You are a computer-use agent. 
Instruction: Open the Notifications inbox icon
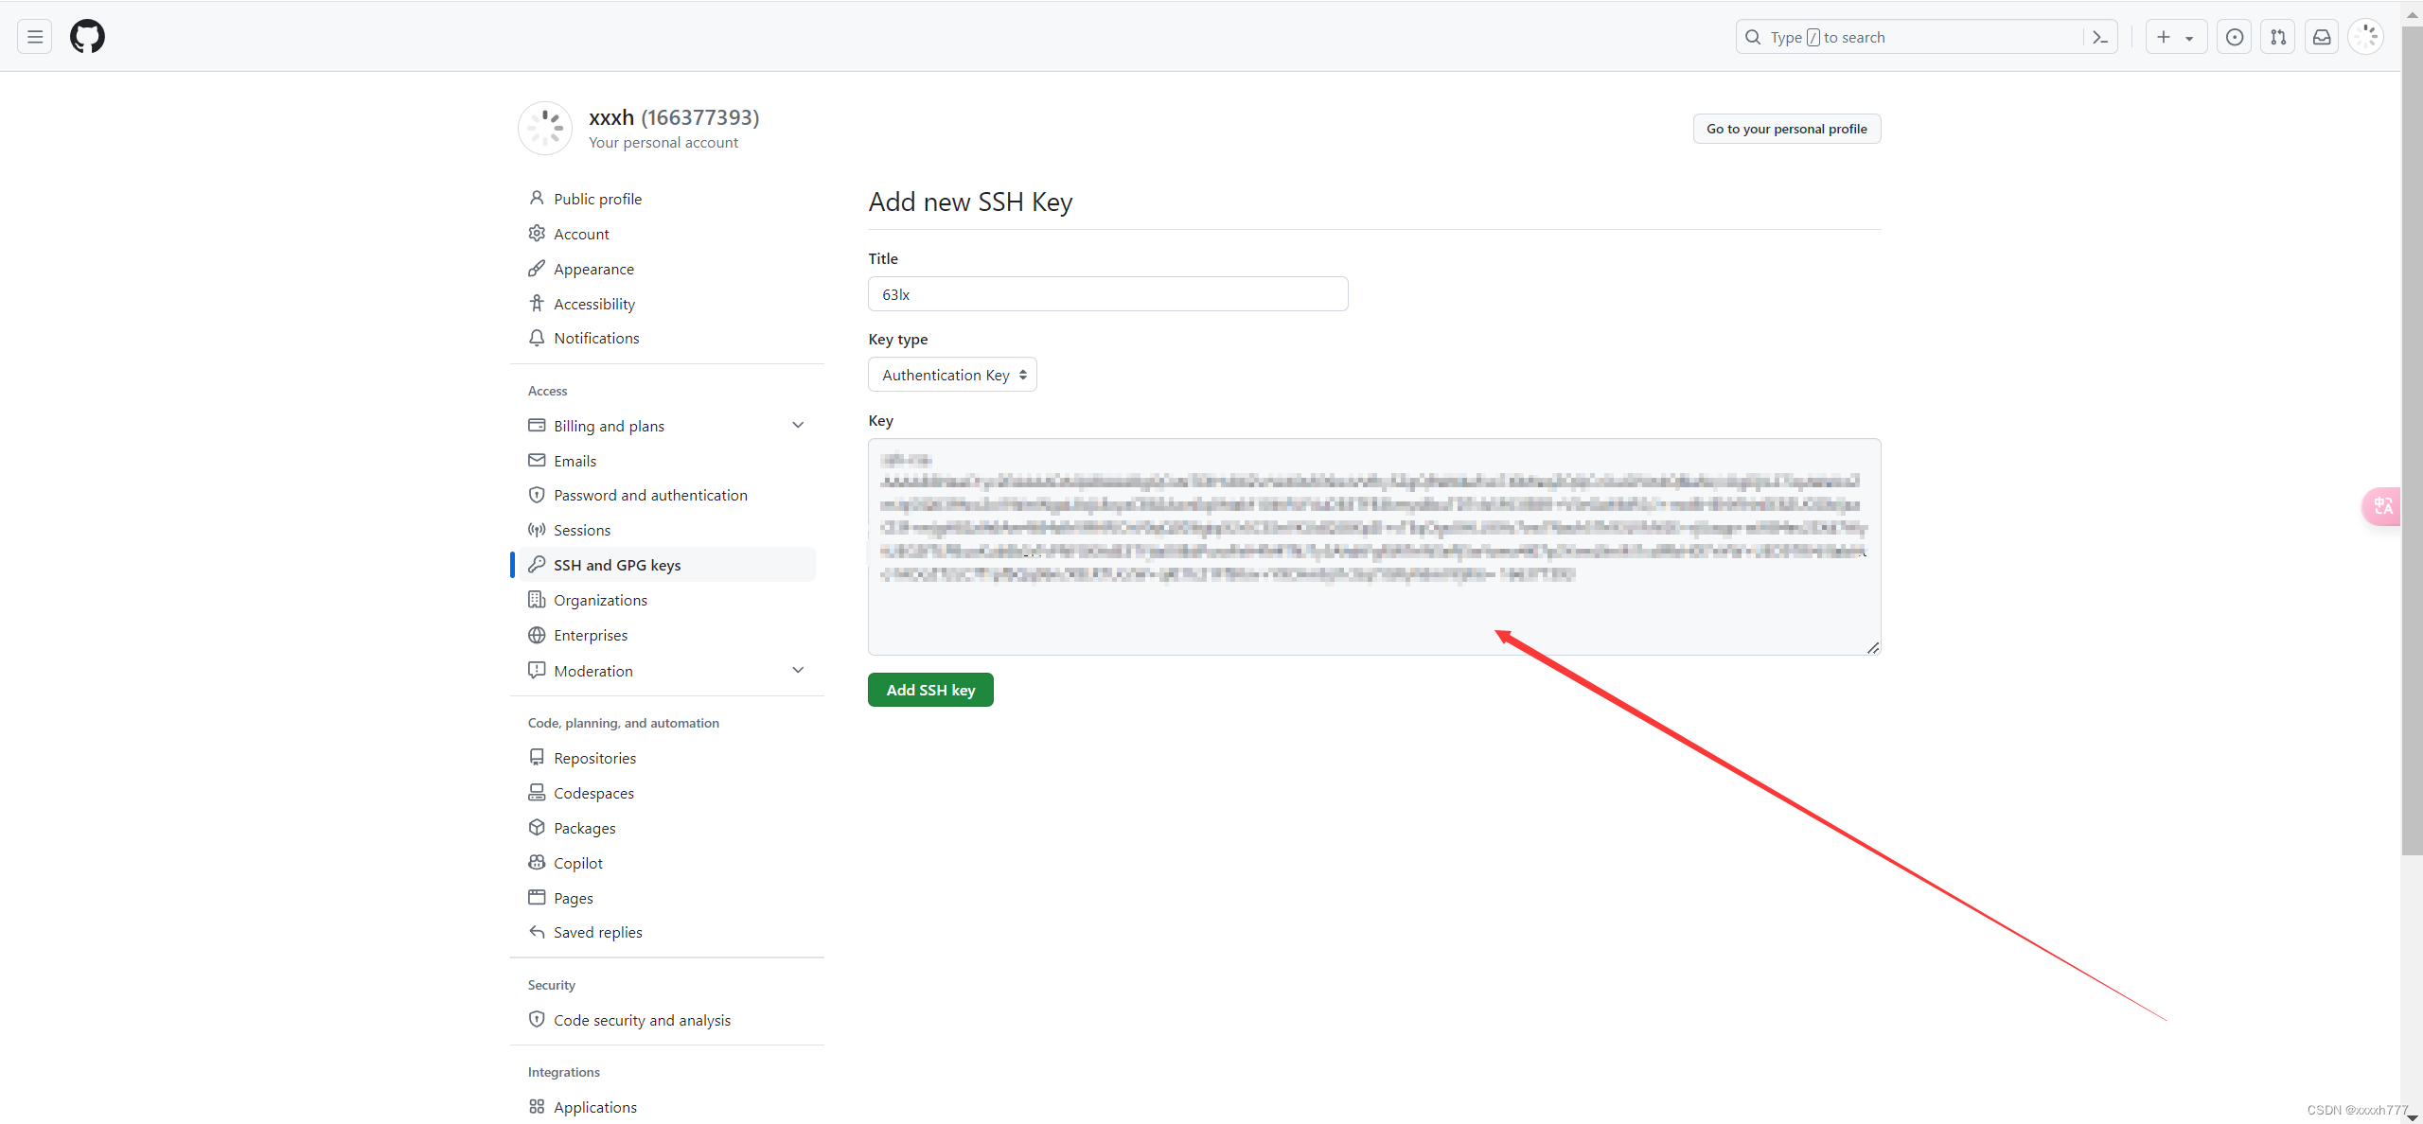pos(2322,37)
